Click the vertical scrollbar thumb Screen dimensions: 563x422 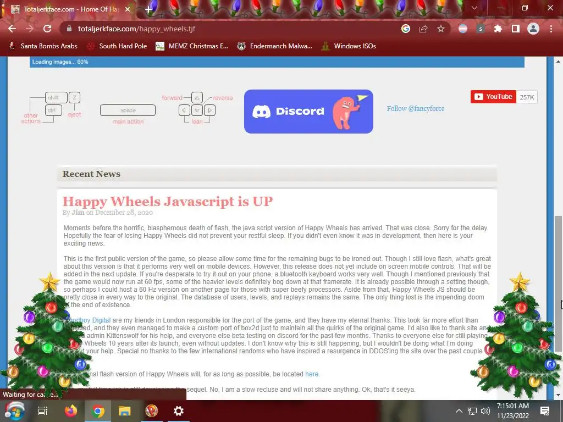[x=559, y=284]
